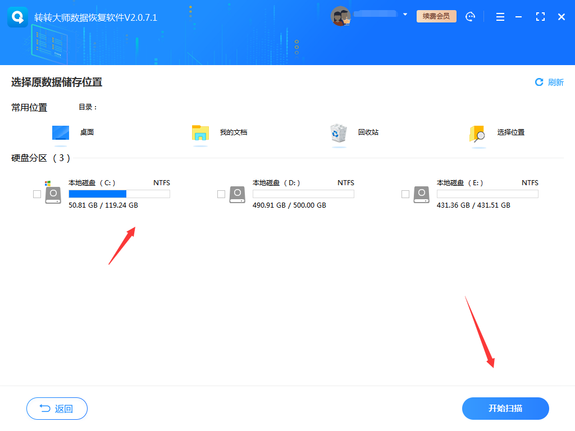
Task: Go back using the 返回 button
Action: 57,409
